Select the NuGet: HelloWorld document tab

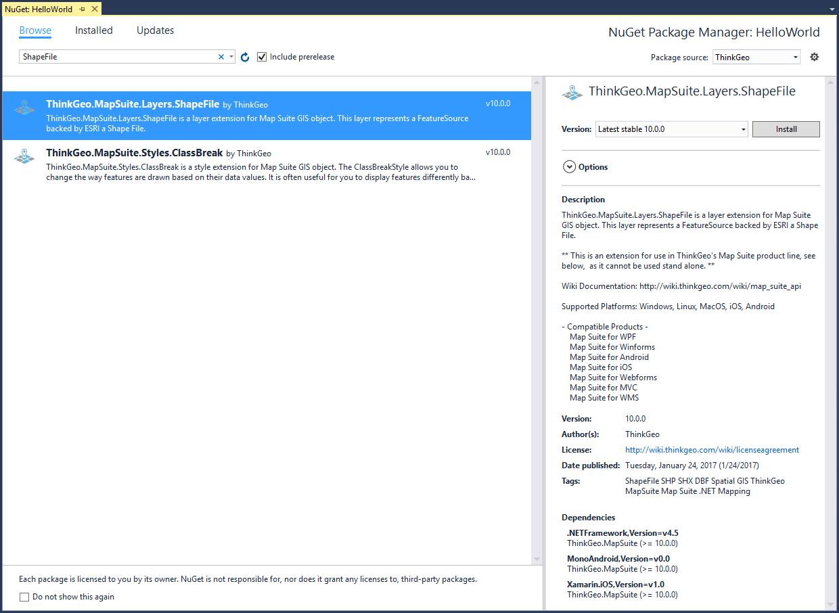(x=39, y=9)
